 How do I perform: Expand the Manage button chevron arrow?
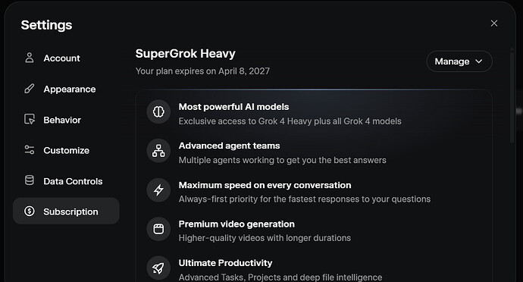(x=478, y=61)
